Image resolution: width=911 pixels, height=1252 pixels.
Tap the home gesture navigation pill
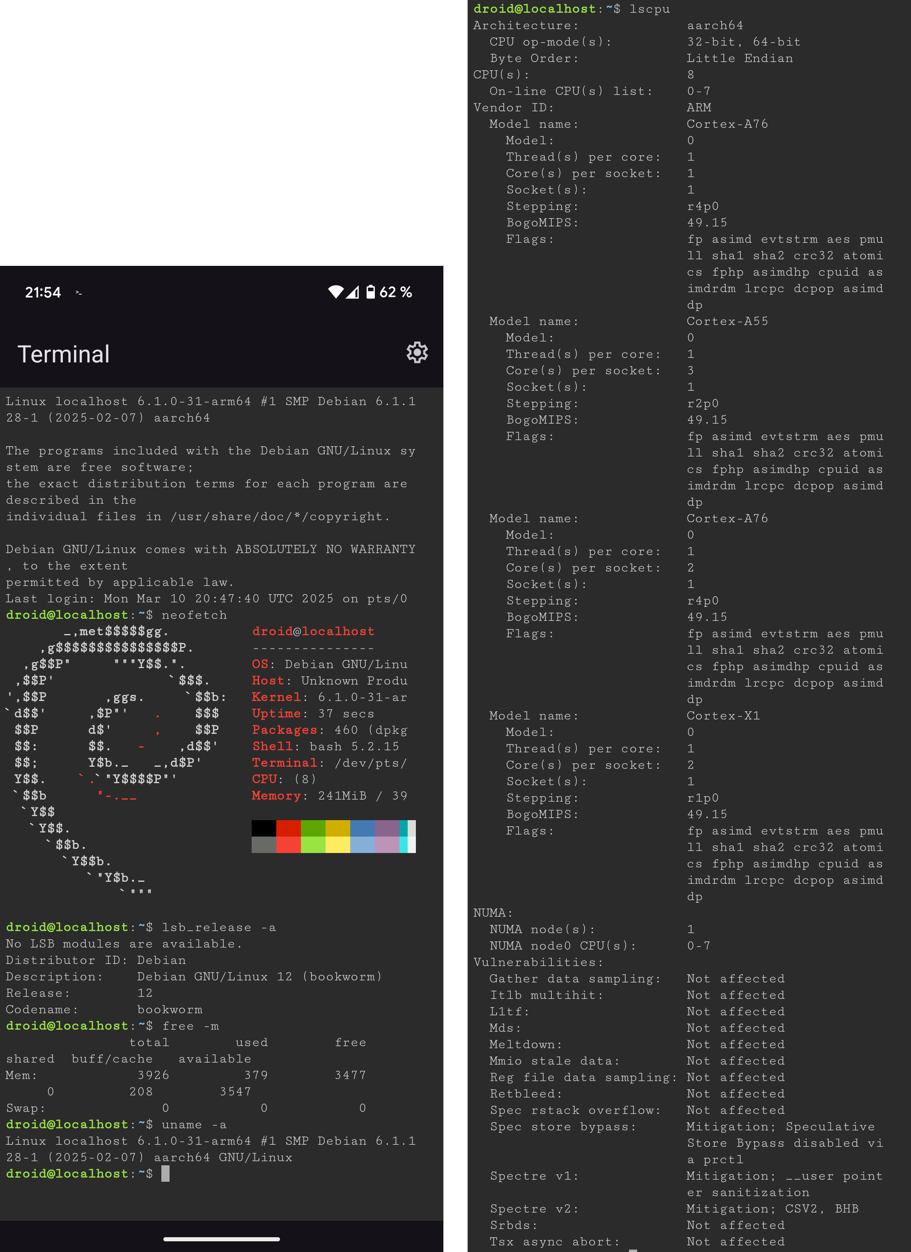[x=222, y=1239]
